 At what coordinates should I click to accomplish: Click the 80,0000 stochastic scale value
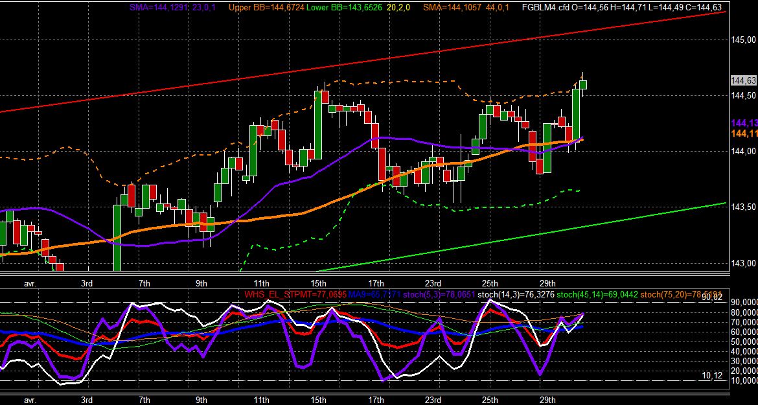pos(744,313)
